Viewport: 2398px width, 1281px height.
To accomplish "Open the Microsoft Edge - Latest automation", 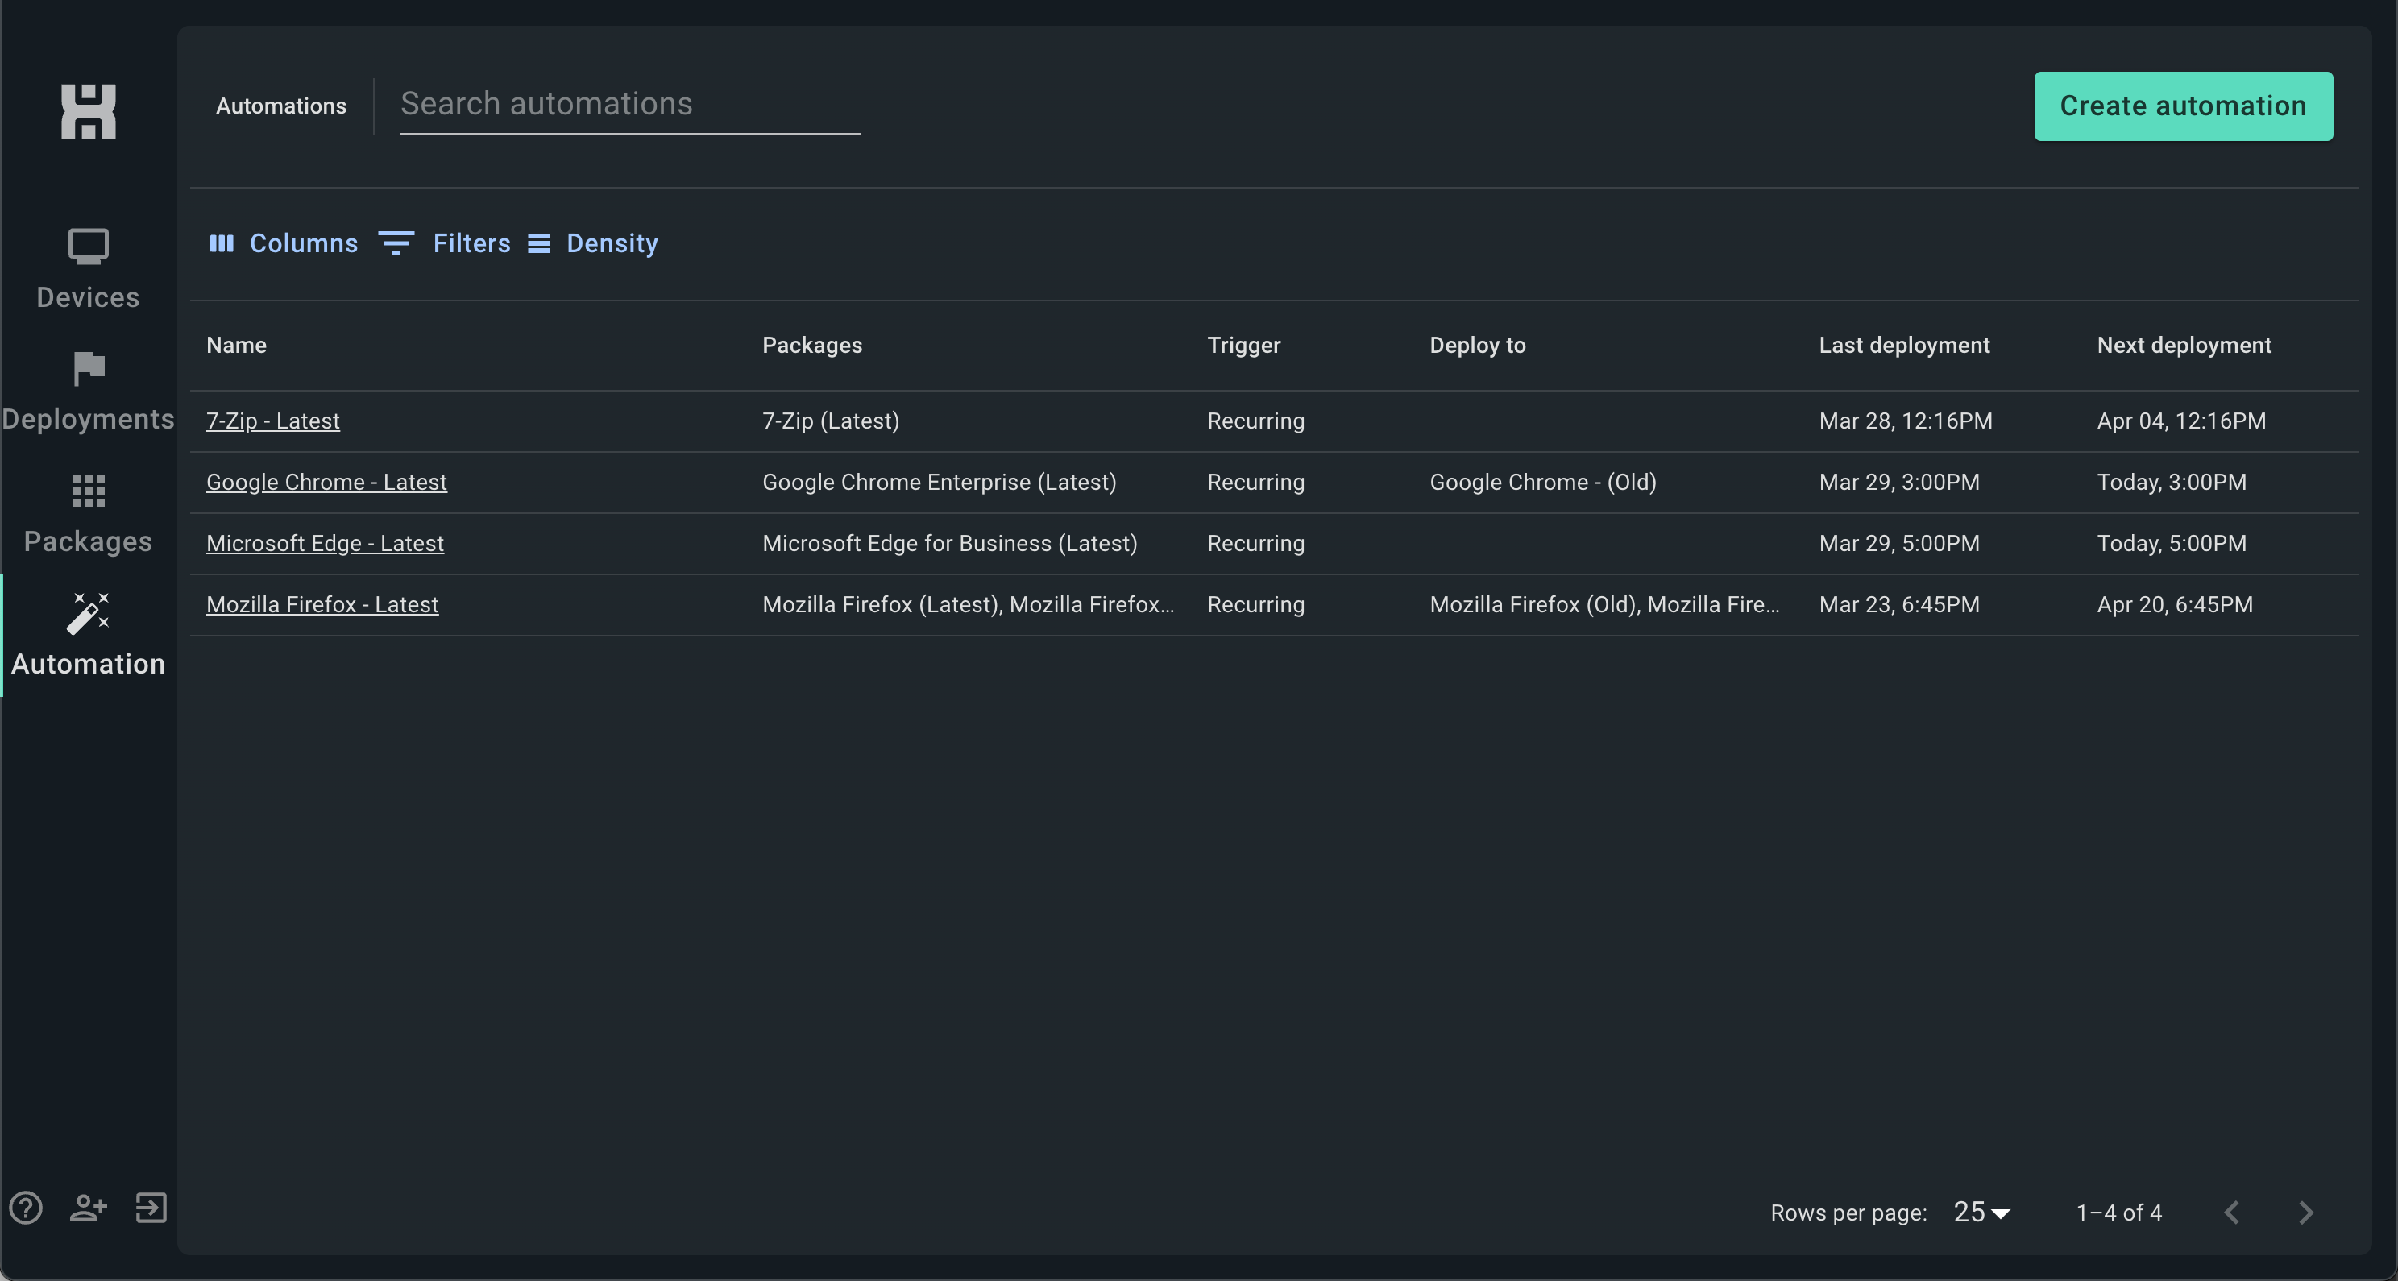I will click(x=325, y=544).
